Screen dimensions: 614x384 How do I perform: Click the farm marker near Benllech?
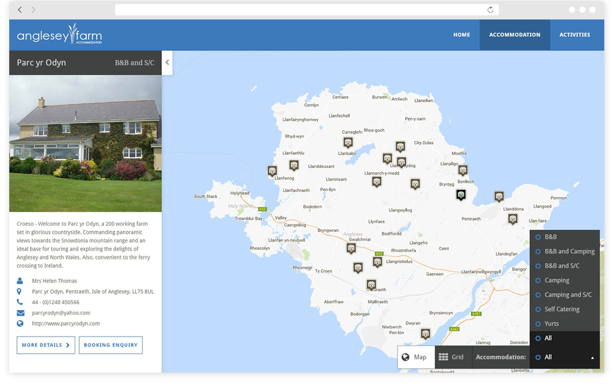[x=463, y=170]
